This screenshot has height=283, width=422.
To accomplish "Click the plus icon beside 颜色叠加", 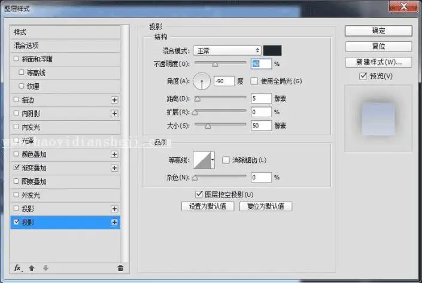I will click(114, 154).
